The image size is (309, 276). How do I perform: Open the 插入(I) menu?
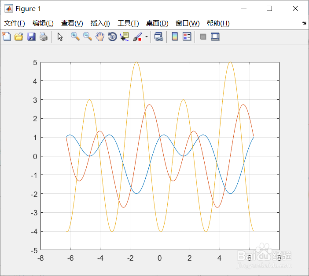(100, 23)
